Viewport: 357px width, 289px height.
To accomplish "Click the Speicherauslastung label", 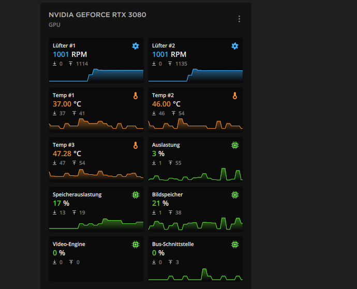I will (77, 194).
